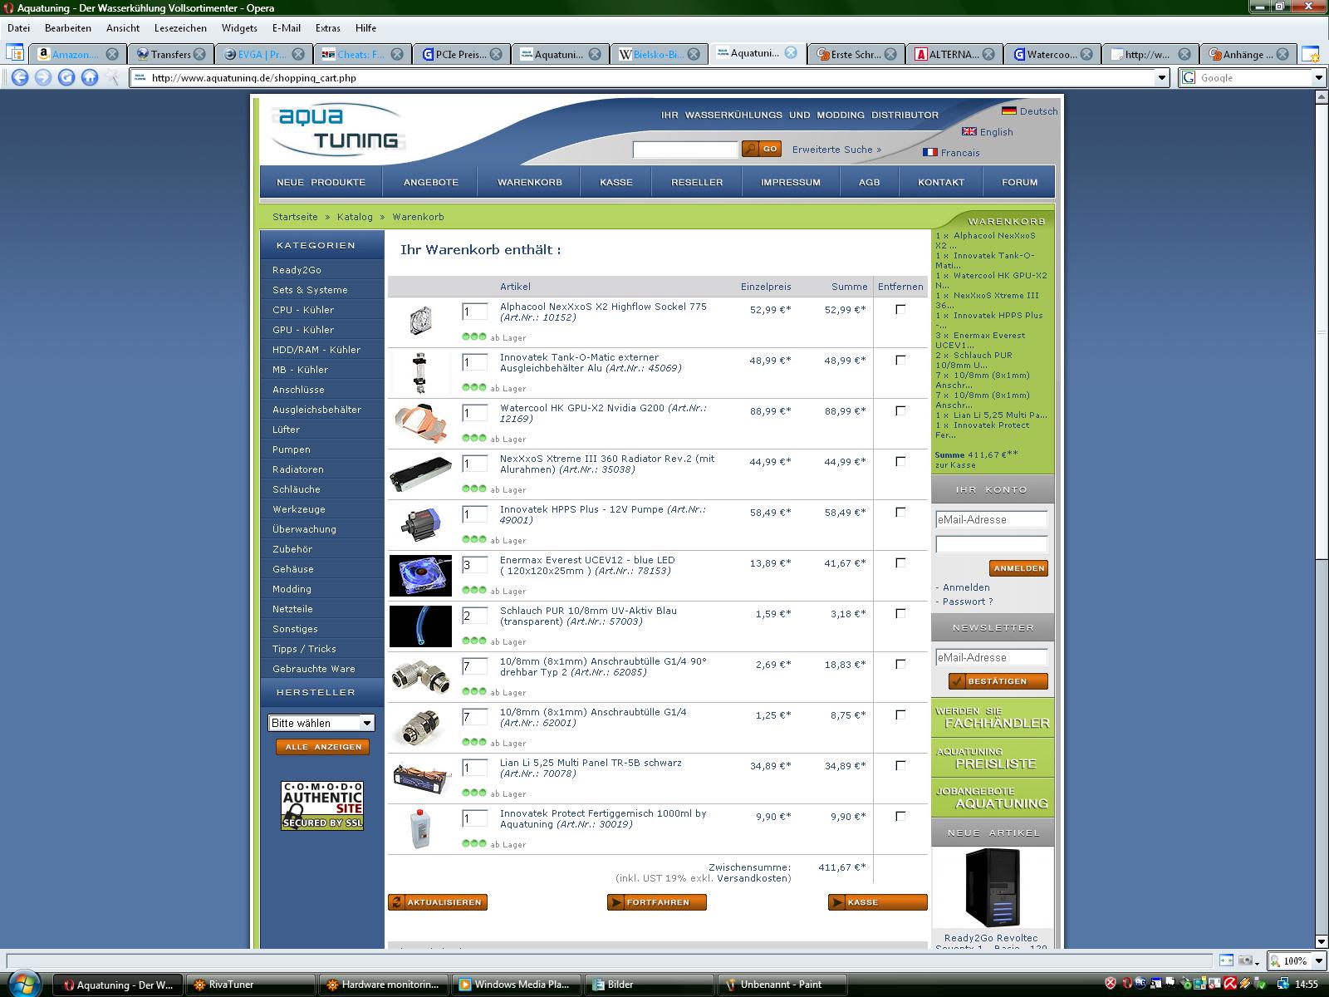
Task: Switch to the PCIe Preis tab
Action: pyautogui.click(x=461, y=54)
